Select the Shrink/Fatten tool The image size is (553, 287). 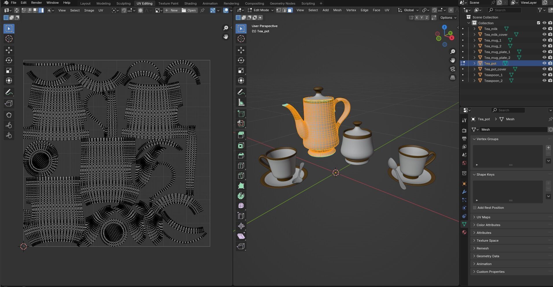coord(241,226)
